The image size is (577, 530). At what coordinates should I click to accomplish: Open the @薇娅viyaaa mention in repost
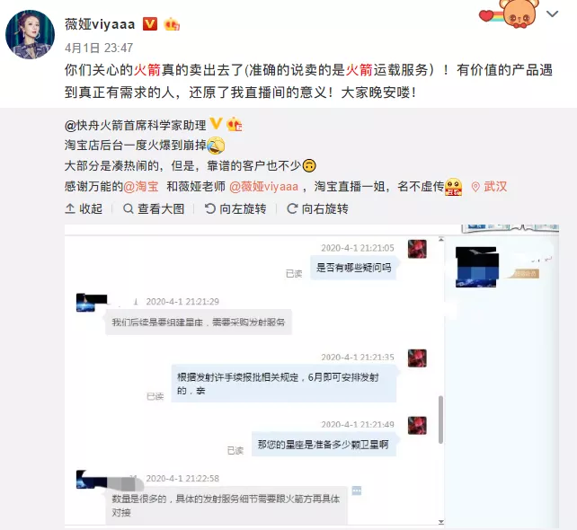click(263, 187)
